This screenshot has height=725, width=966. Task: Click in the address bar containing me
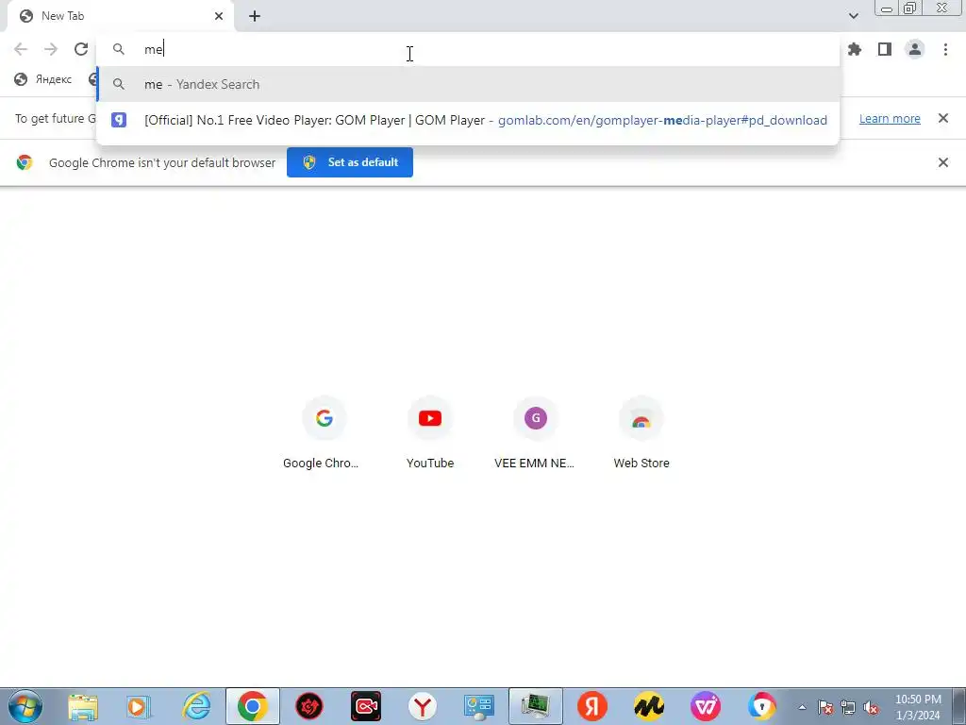tap(468, 49)
